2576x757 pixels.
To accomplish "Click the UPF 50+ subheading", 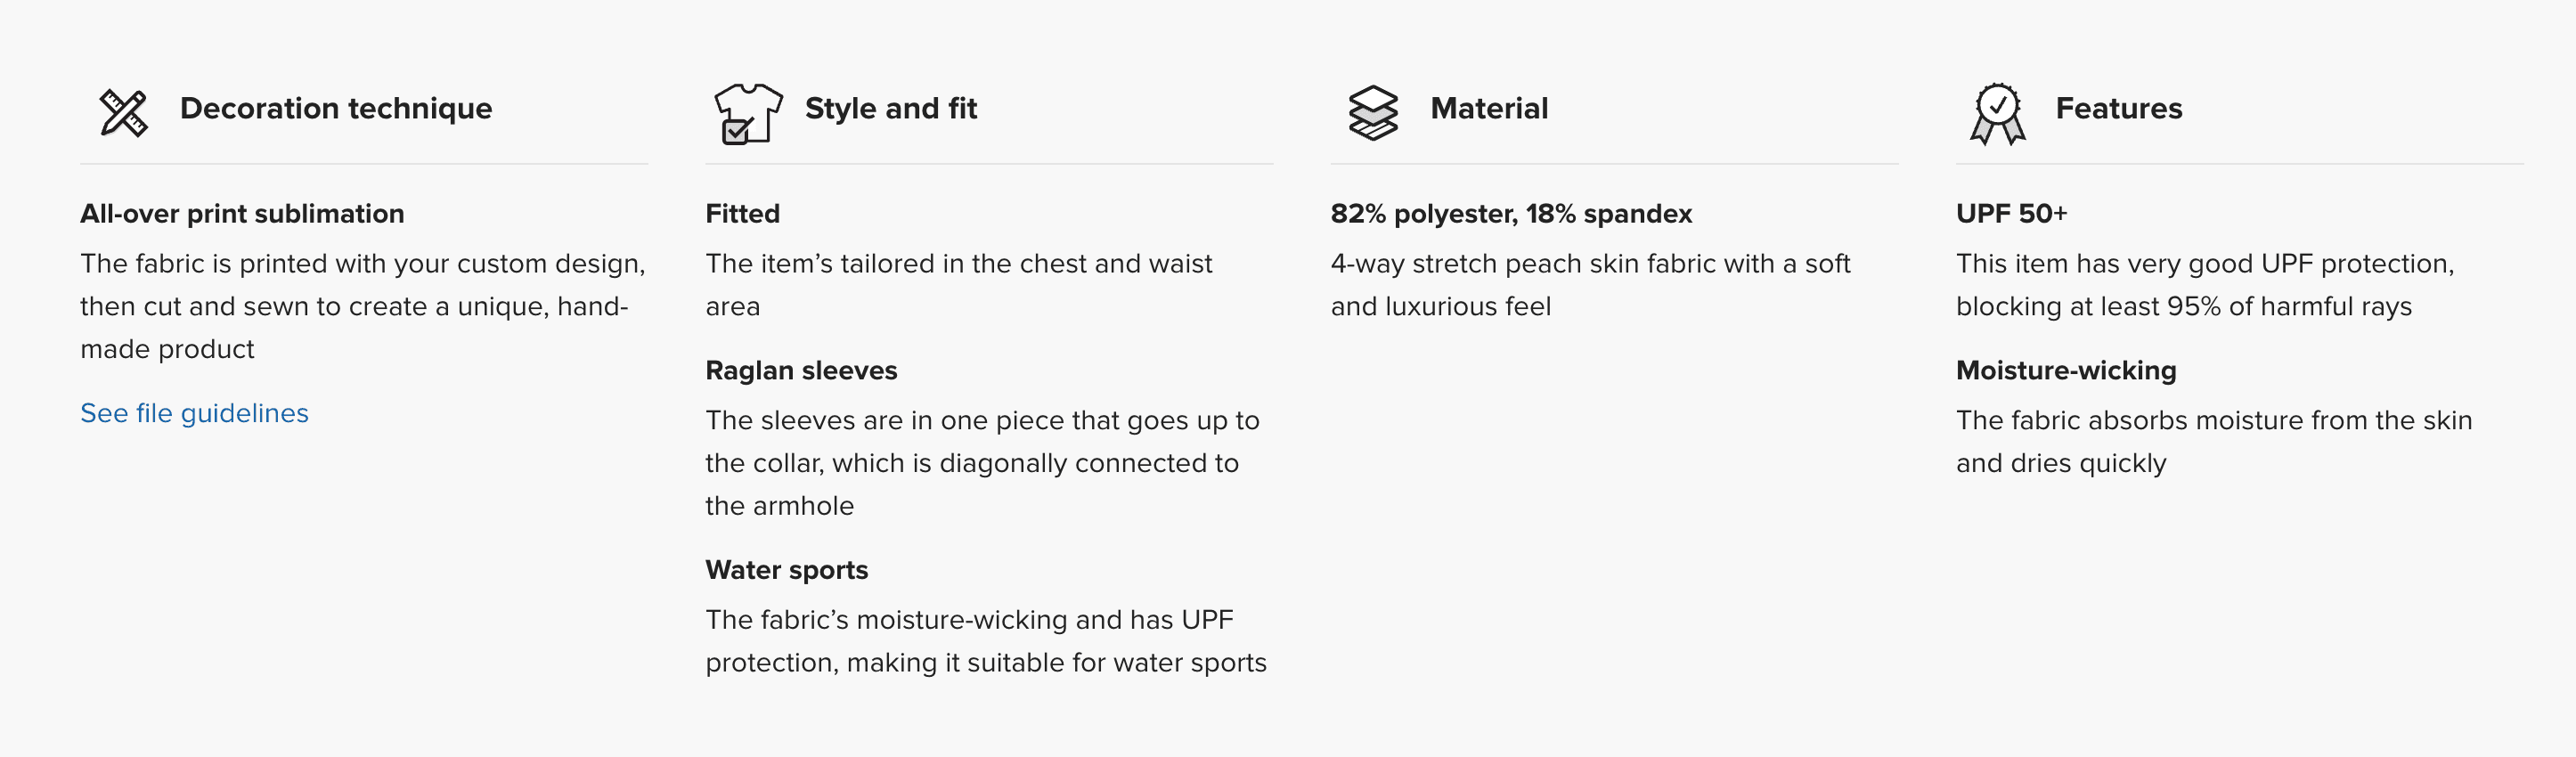I will tap(2011, 214).
